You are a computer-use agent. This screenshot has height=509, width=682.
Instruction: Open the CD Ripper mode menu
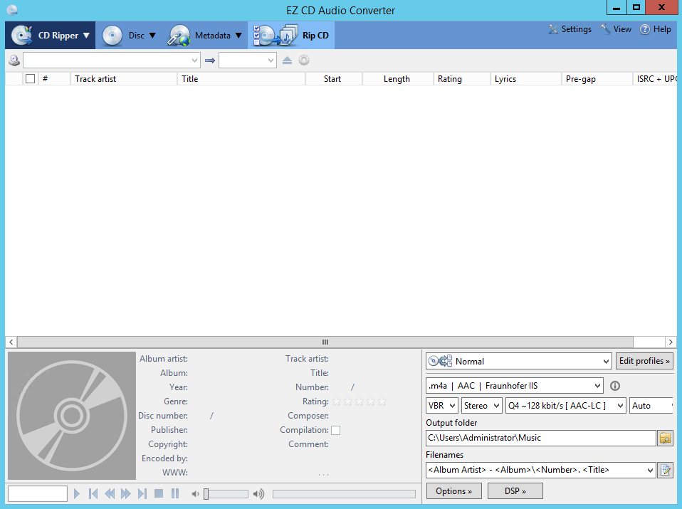(x=51, y=36)
